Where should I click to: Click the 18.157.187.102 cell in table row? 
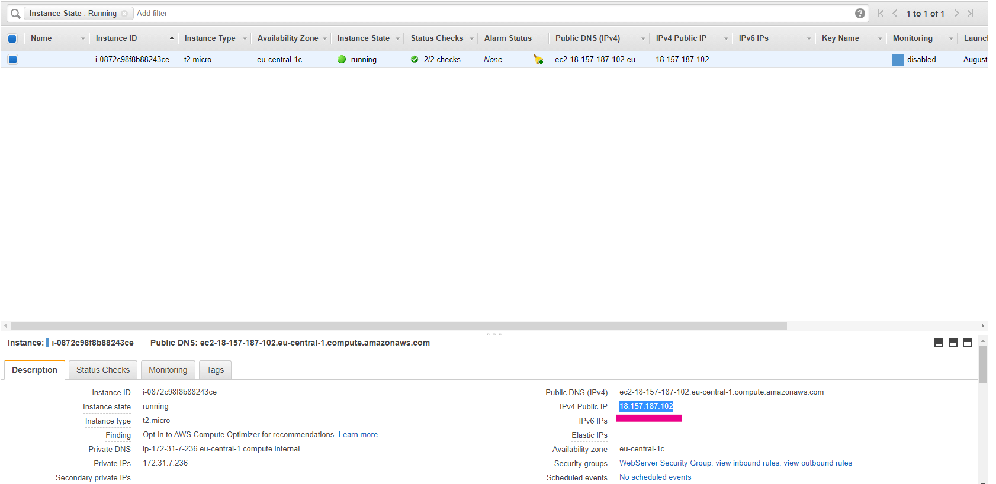[682, 60]
